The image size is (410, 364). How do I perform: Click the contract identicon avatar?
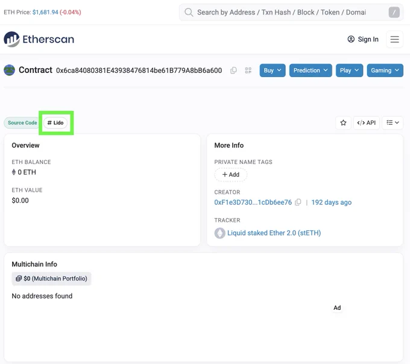coord(10,70)
